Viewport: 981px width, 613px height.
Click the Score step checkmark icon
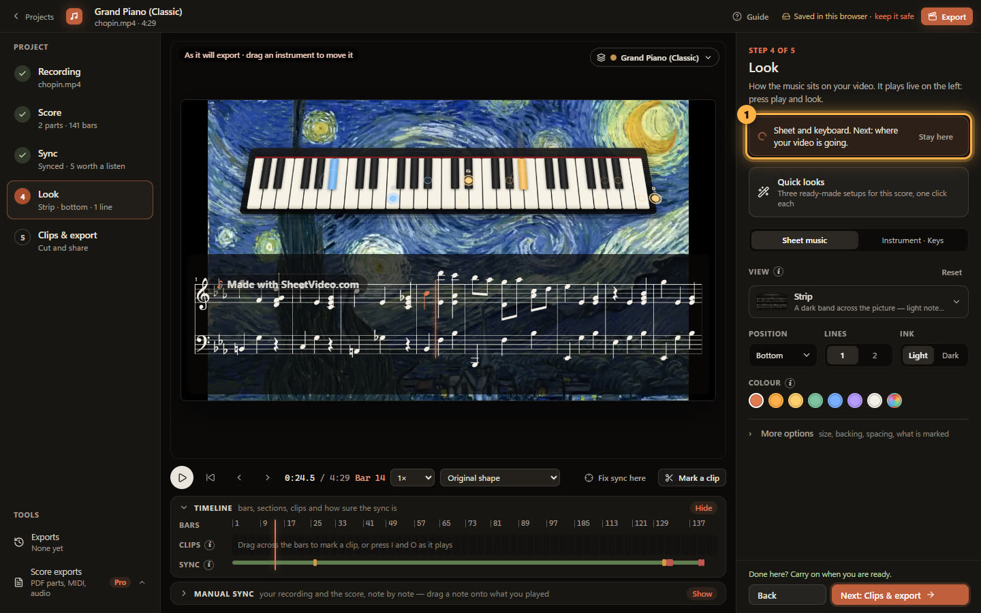(22, 114)
